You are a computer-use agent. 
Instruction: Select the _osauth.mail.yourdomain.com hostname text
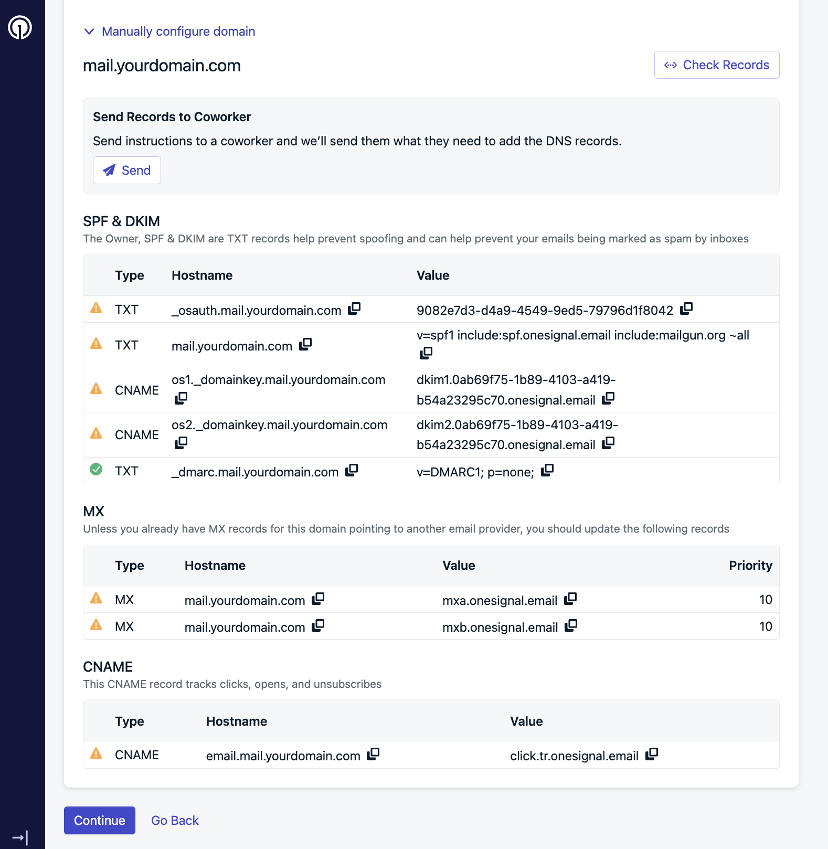pyautogui.click(x=257, y=311)
